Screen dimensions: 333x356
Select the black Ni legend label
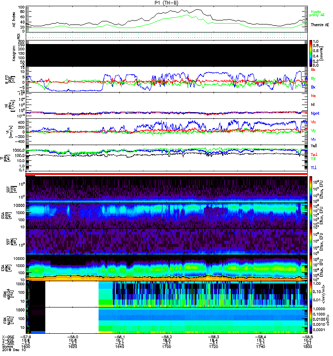(x=313, y=105)
